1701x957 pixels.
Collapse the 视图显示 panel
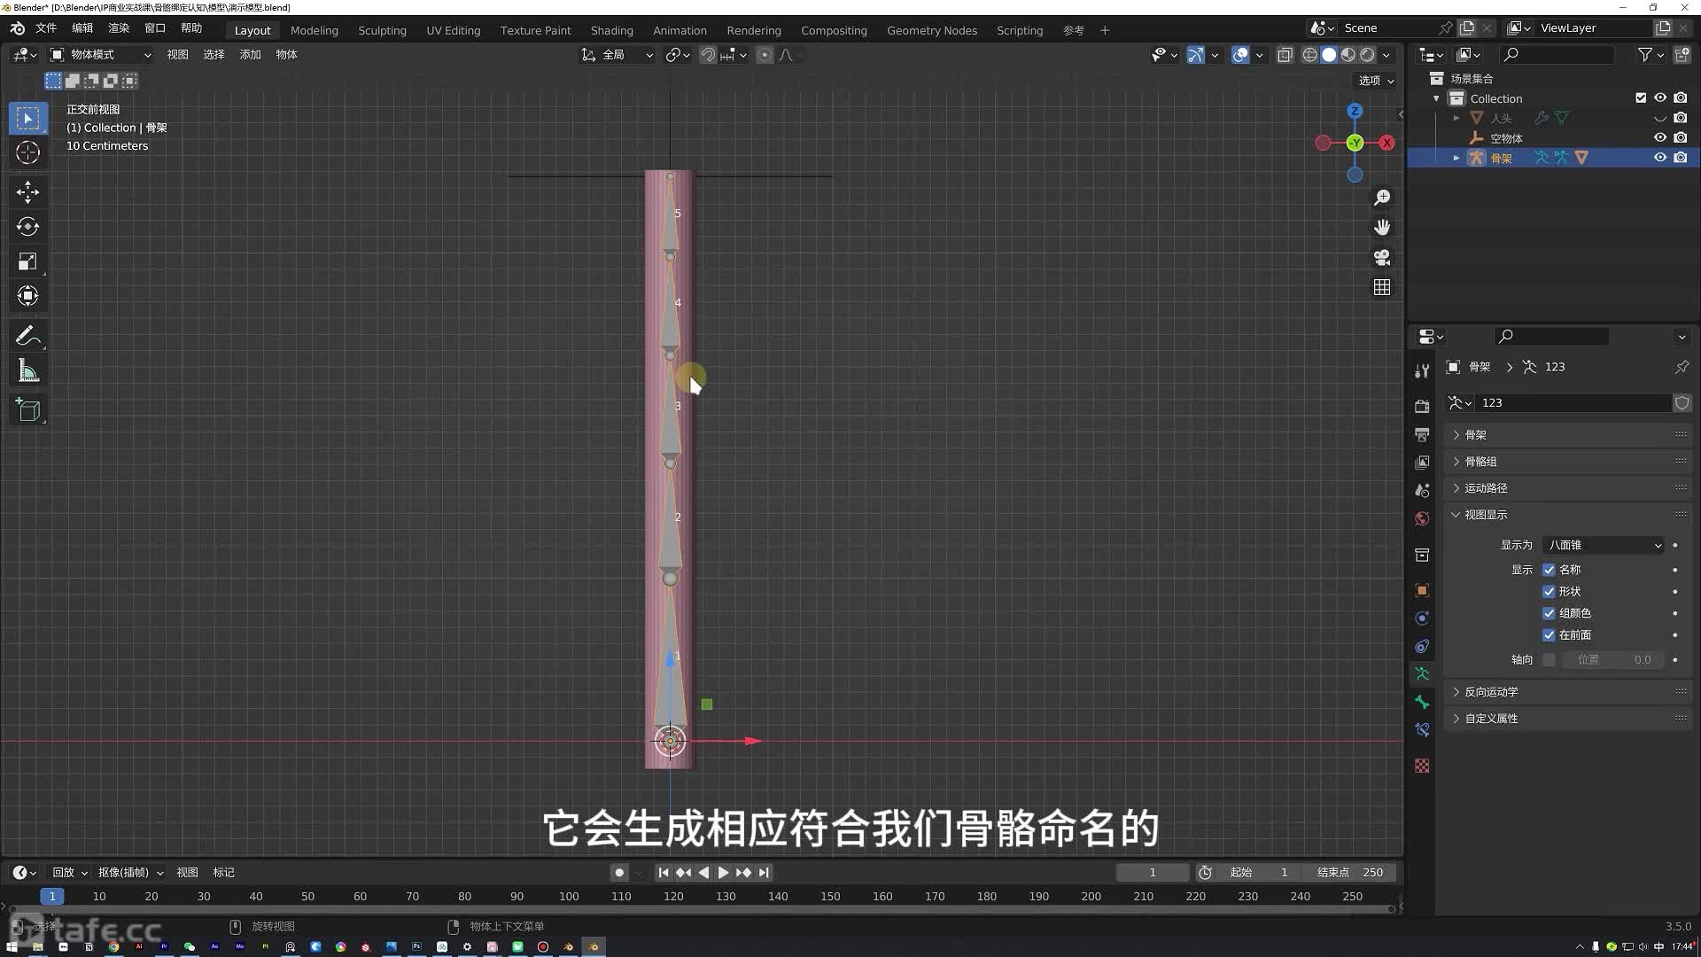click(x=1567, y=515)
